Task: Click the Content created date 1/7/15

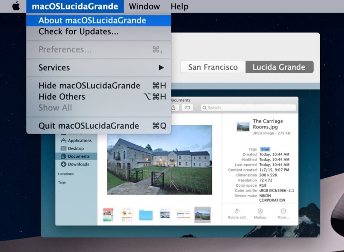Action: [x=274, y=170]
